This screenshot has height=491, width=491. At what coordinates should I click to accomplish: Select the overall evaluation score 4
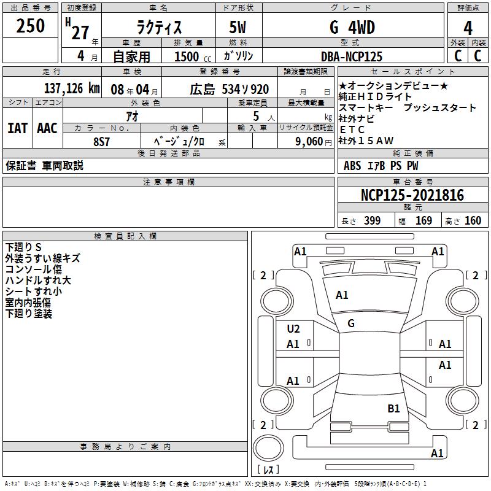tap(468, 28)
